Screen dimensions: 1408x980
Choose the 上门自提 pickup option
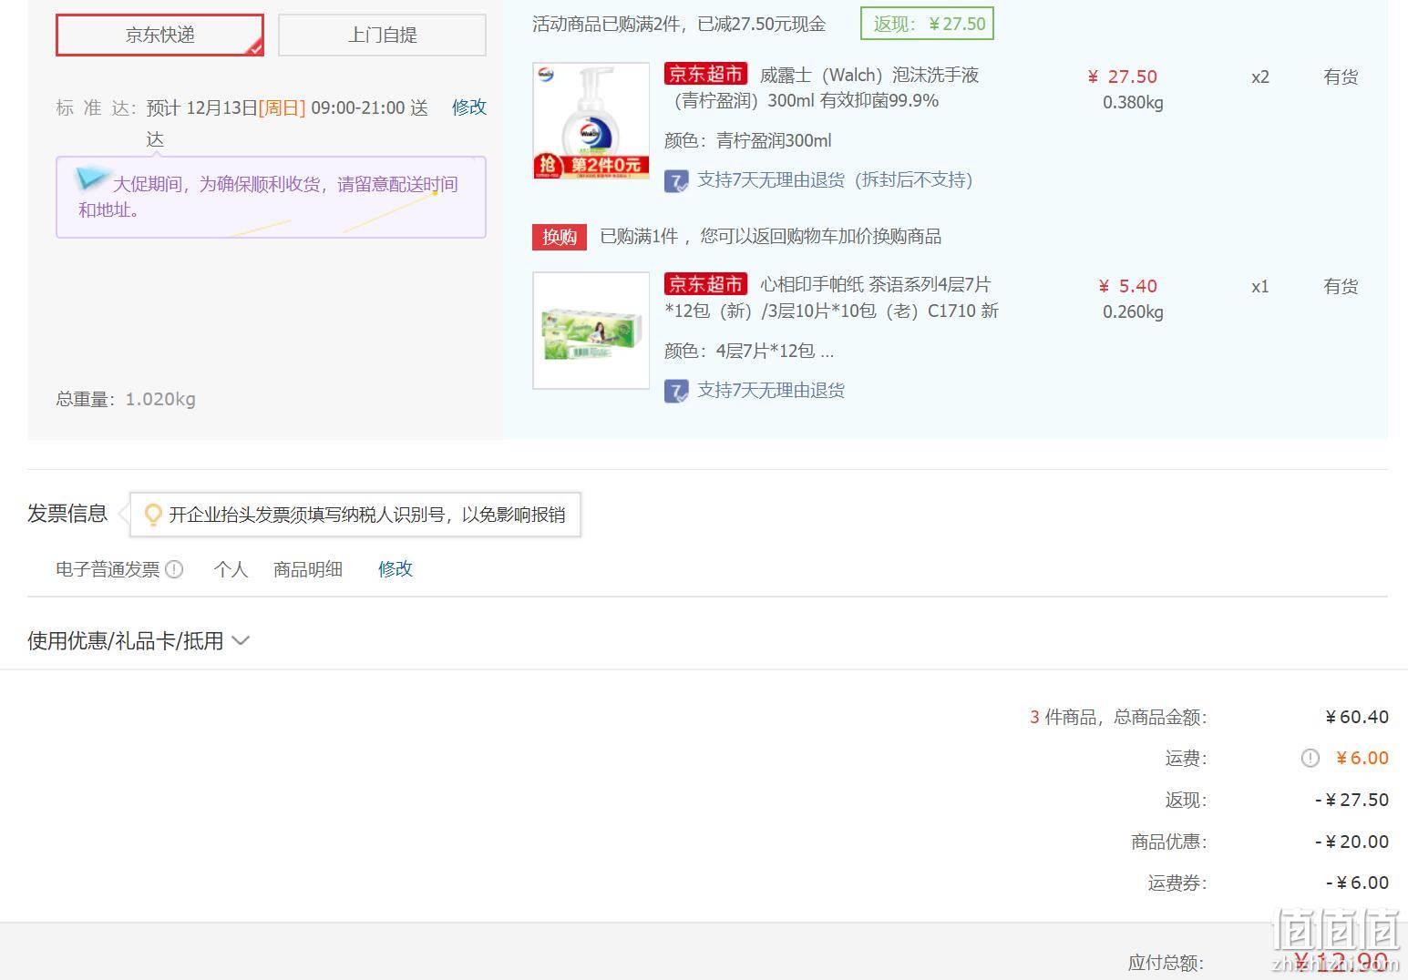click(382, 35)
